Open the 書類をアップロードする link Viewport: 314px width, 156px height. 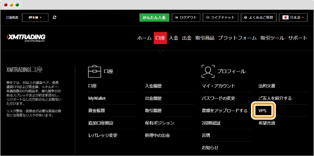(x=224, y=111)
